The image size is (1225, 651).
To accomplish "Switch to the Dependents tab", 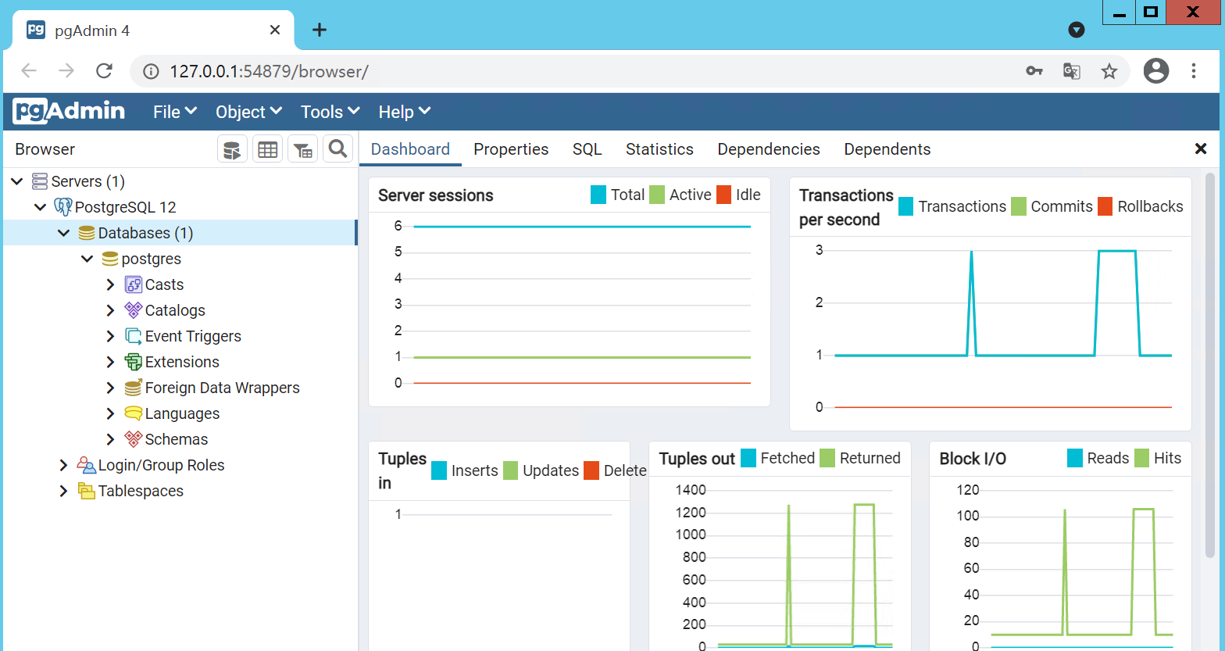I will point(887,149).
